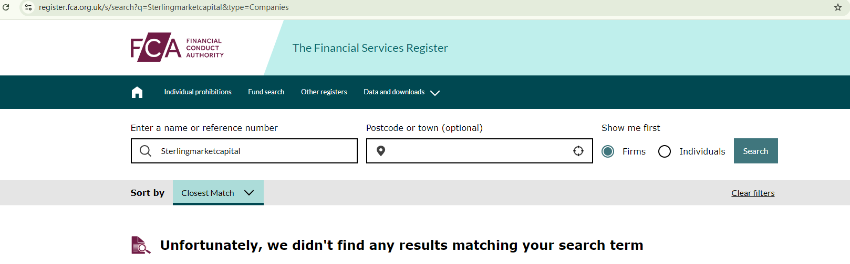Open Other registers menu item

tap(324, 92)
